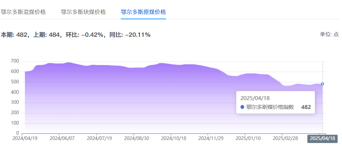
Task: Click the tooltip date 2025/04/18
Action: pyautogui.click(x=255, y=98)
